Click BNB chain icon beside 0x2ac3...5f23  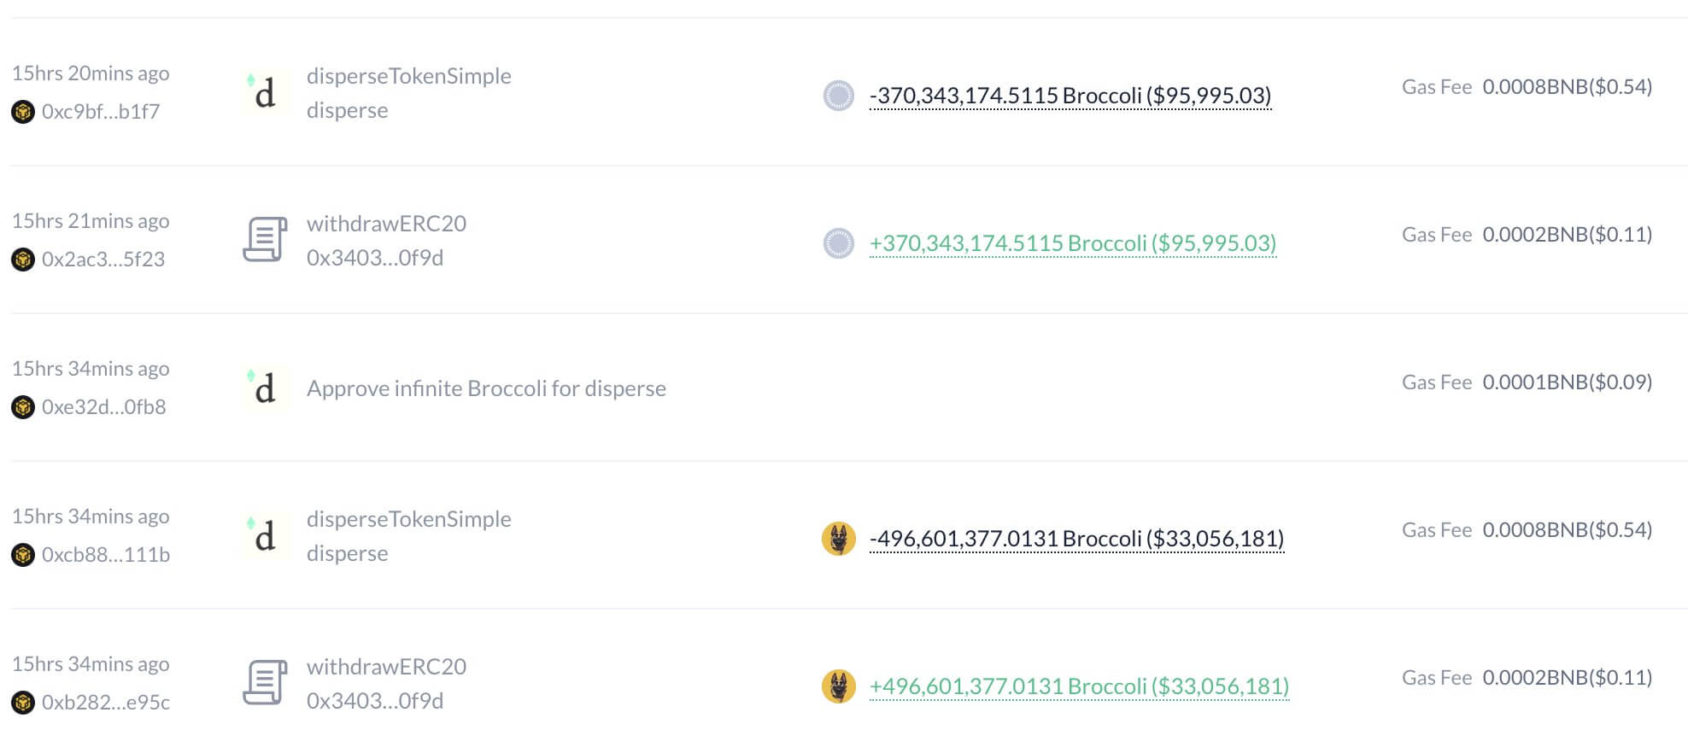point(23,260)
